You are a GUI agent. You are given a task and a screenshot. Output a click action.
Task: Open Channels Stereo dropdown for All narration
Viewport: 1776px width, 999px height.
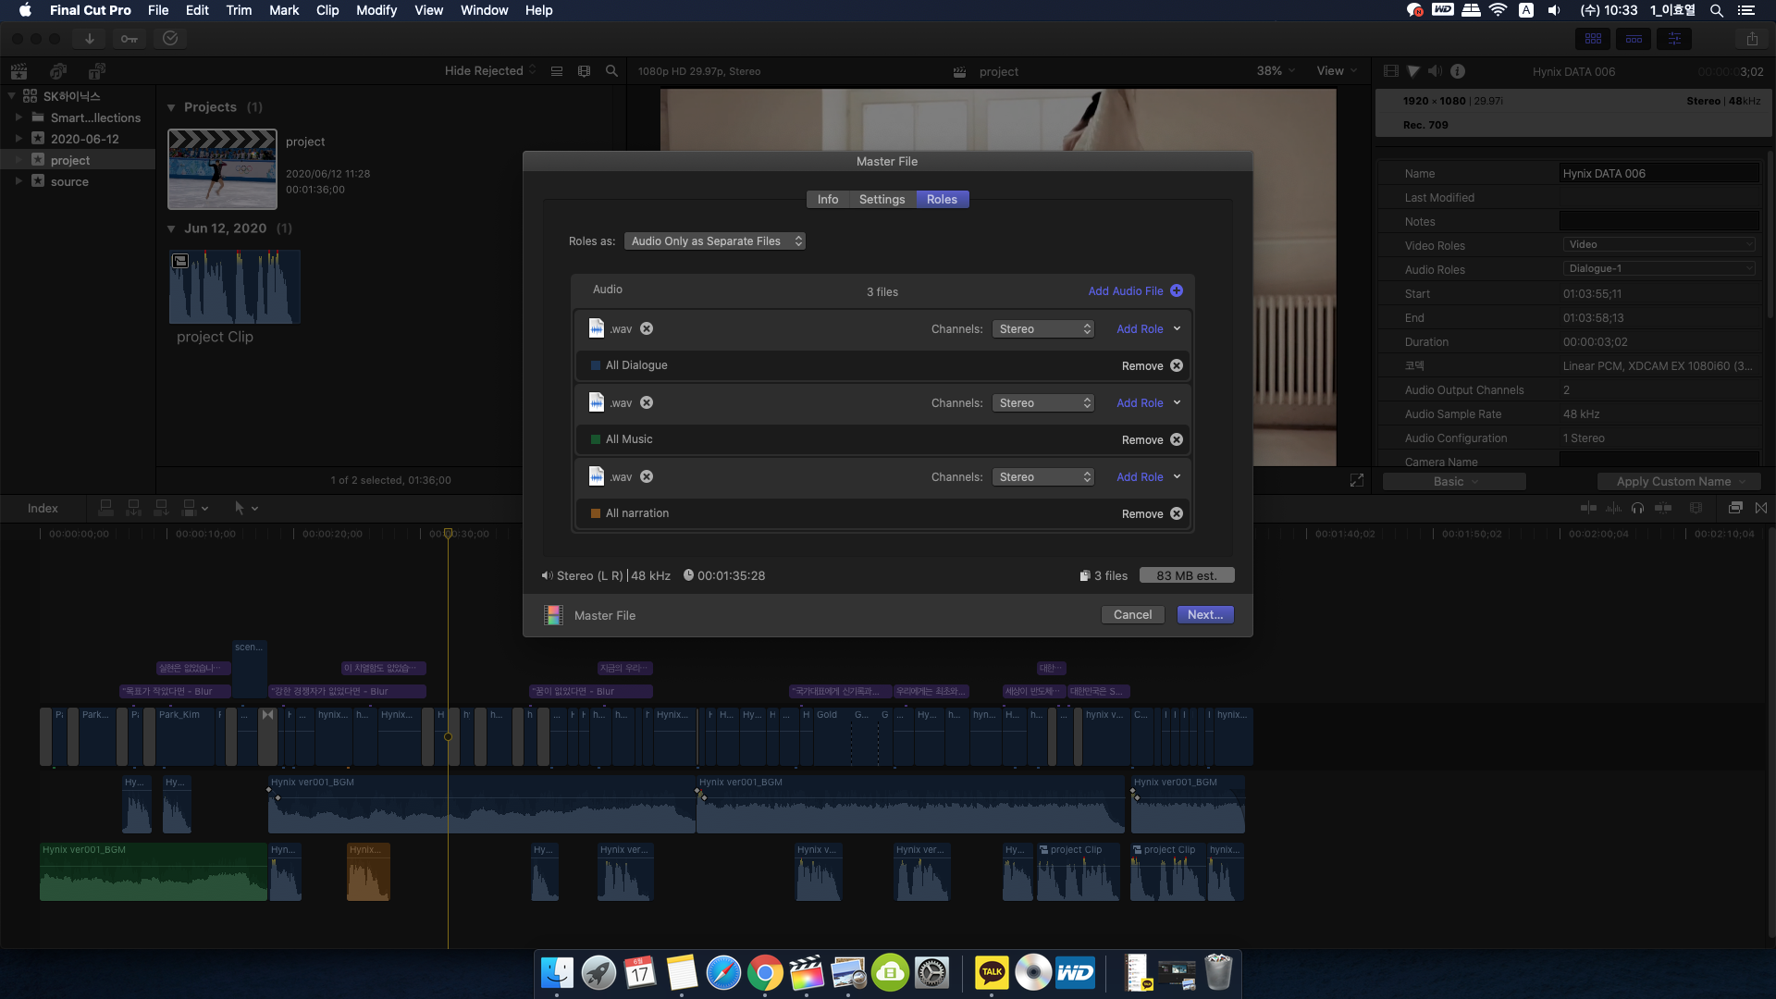[1043, 477]
